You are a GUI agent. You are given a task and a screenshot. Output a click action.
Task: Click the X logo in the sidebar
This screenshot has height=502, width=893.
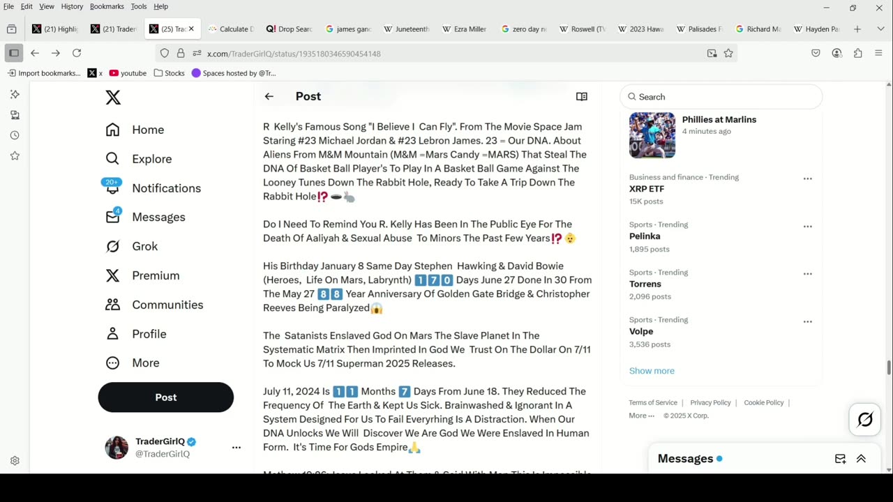point(113,98)
